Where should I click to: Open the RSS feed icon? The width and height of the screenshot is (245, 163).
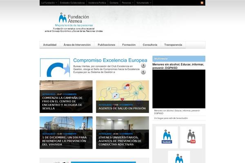[x=202, y=3]
